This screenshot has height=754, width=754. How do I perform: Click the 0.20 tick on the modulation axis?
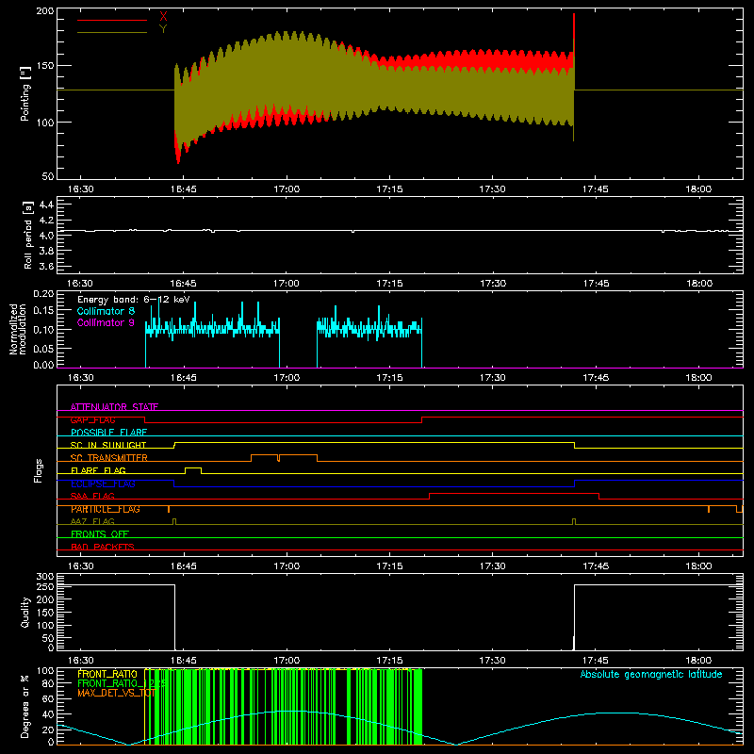click(43, 294)
